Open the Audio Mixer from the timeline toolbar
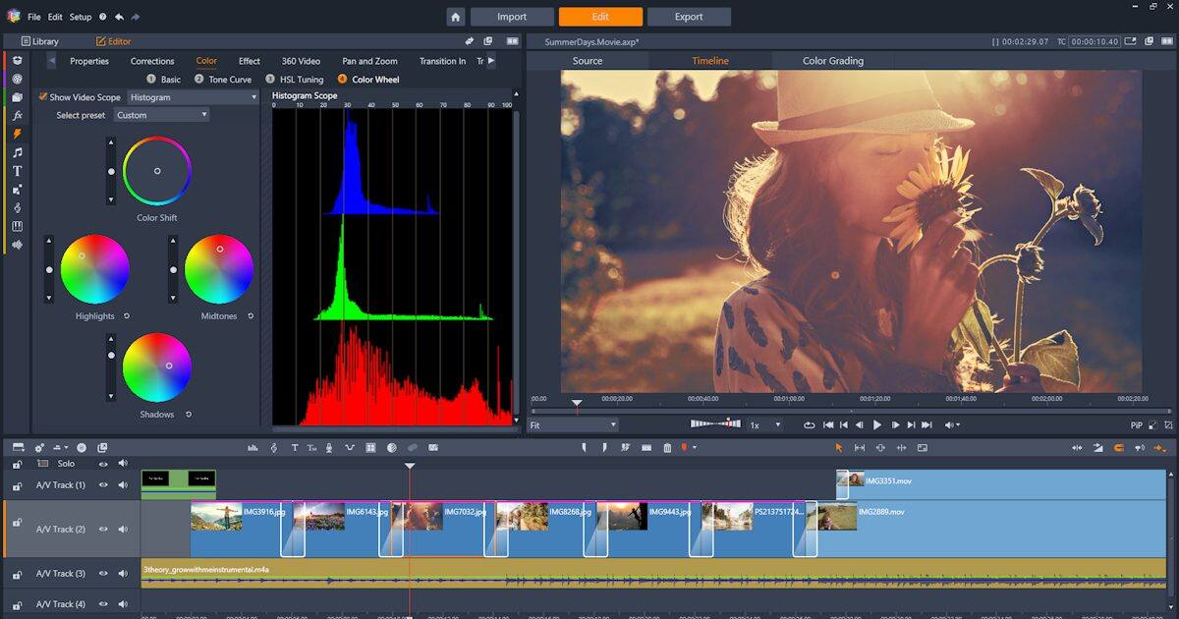 tap(253, 447)
